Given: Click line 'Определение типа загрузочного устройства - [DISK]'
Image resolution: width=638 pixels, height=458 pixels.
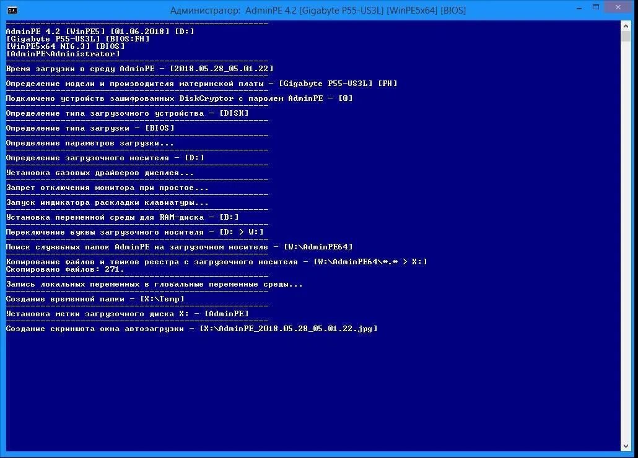Looking at the screenshot, I should pos(127,113).
